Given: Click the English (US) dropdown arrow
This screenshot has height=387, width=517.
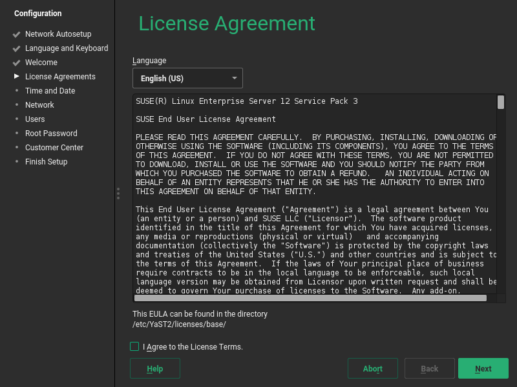Looking at the screenshot, I should [x=235, y=78].
